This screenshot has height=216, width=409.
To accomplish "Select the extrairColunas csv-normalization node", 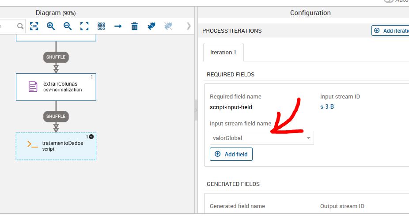I will click(x=56, y=87).
